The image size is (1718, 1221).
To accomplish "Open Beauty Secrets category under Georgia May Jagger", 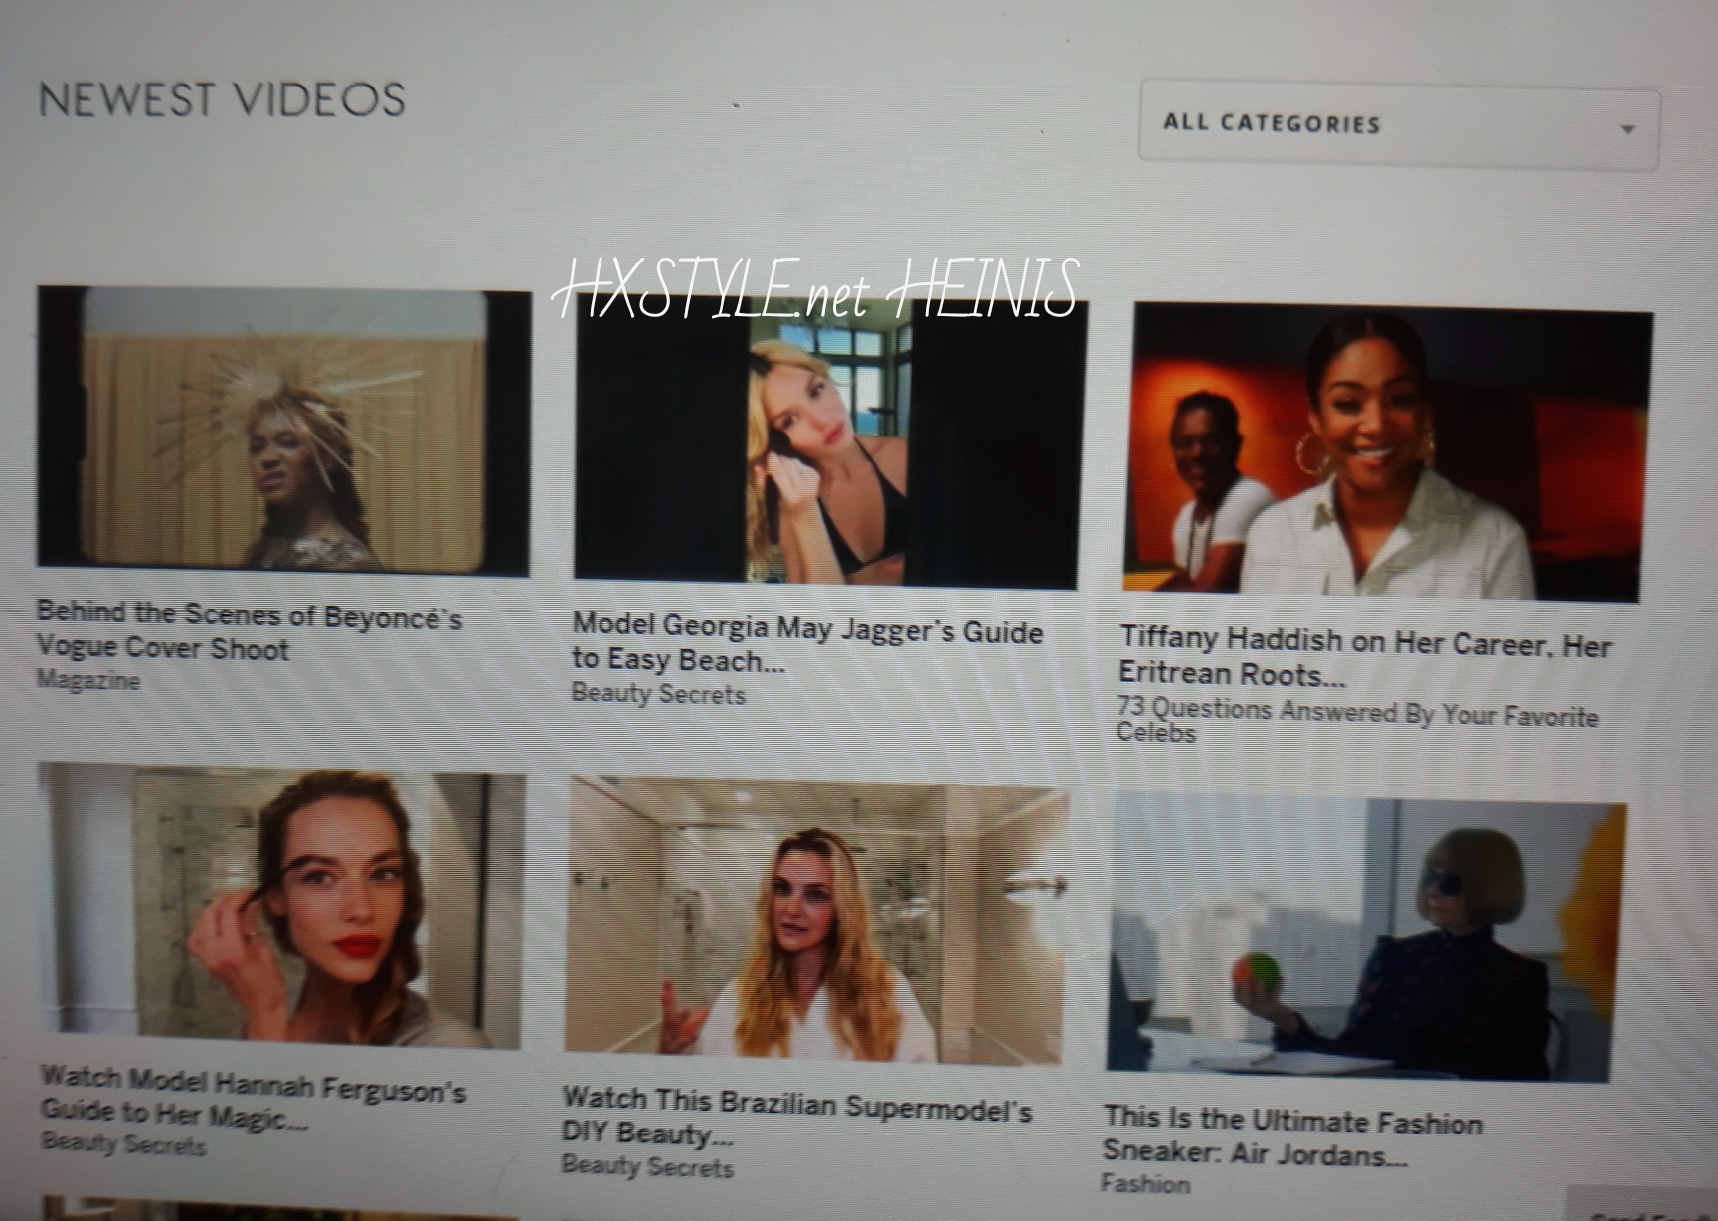I will tap(658, 694).
